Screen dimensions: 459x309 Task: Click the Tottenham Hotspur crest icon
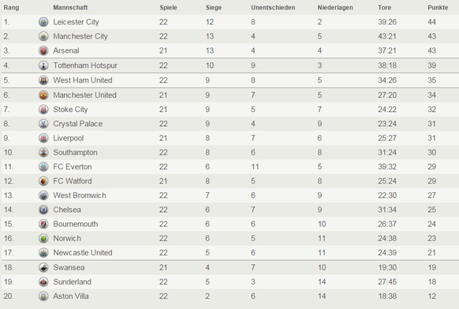[43, 65]
